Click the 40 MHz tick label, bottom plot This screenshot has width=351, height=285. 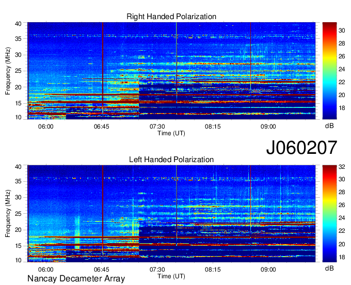point(18,167)
